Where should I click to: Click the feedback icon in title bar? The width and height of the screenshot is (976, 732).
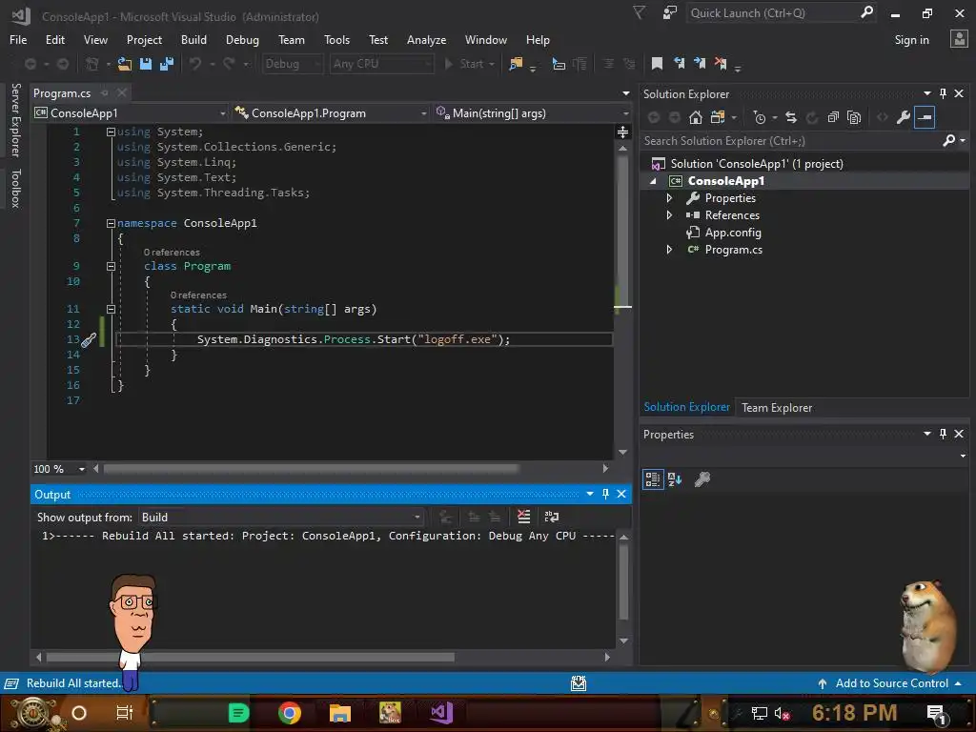point(670,12)
